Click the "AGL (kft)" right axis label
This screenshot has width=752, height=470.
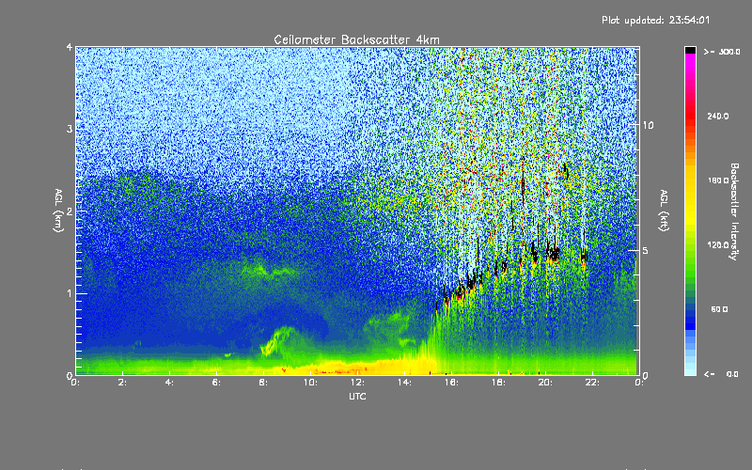(x=664, y=211)
